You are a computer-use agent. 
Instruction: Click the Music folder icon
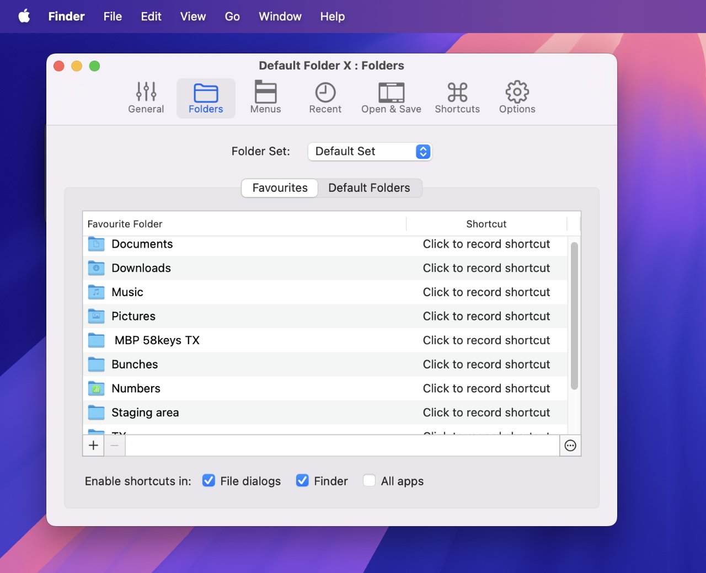click(x=97, y=292)
